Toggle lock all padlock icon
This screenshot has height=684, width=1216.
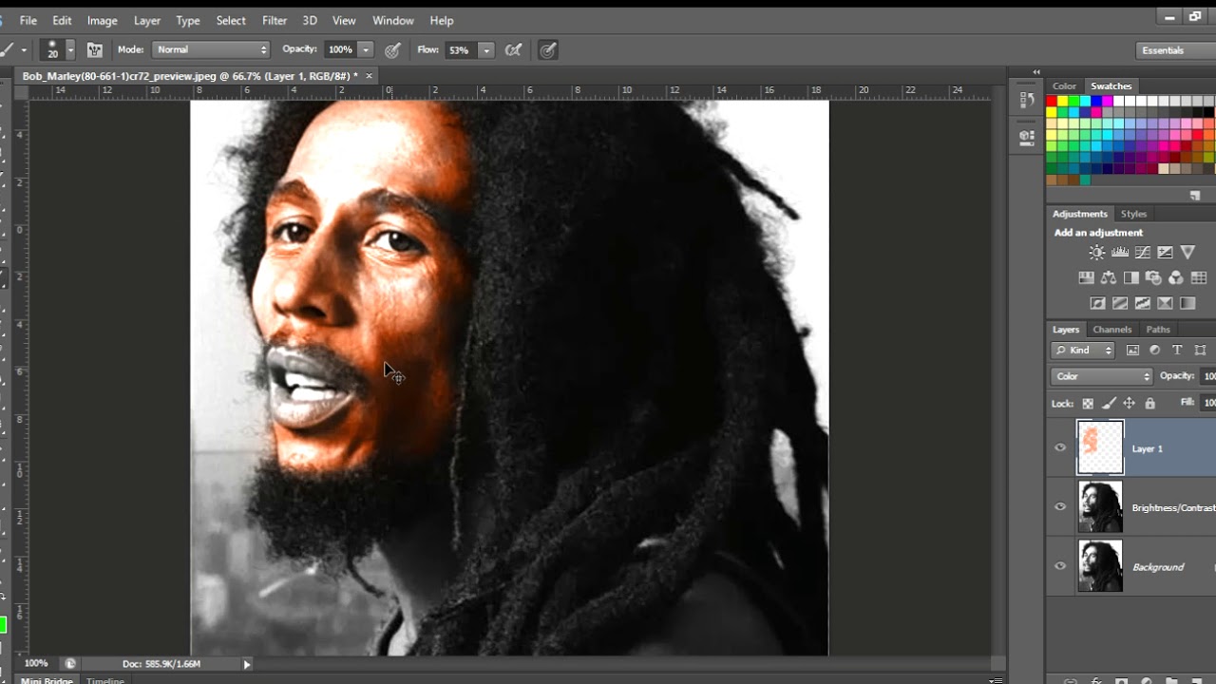(1149, 404)
